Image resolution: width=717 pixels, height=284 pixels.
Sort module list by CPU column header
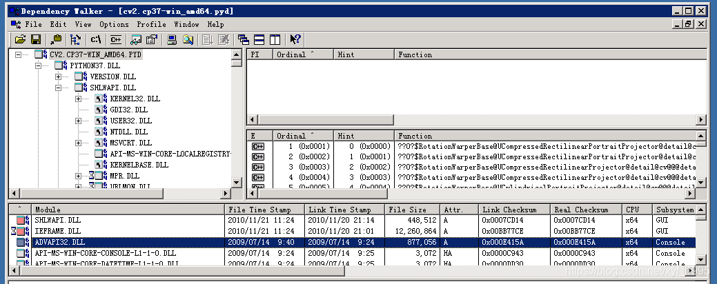[637, 210]
